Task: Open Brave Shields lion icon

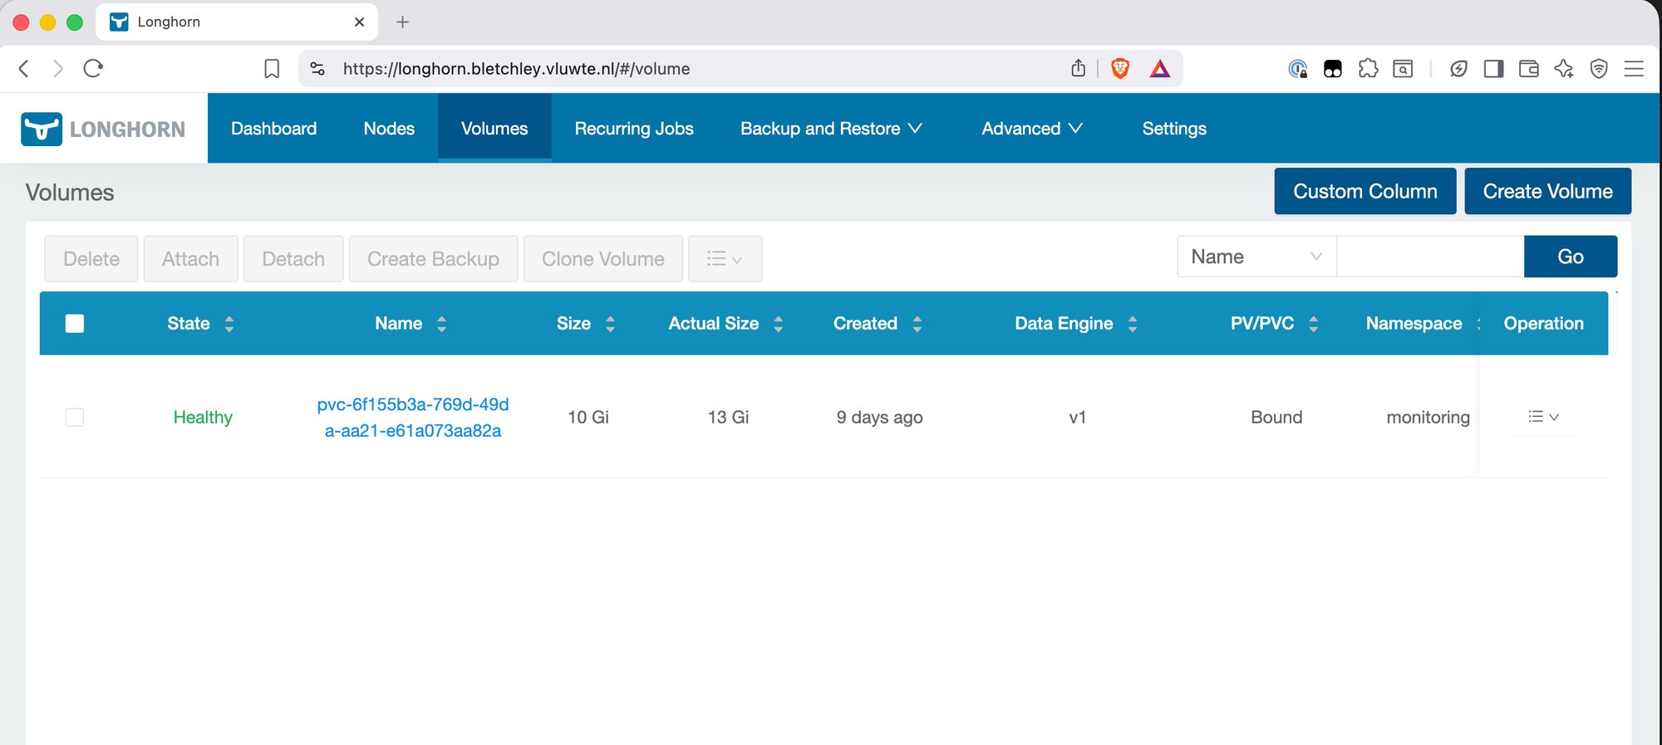Action: (1120, 69)
